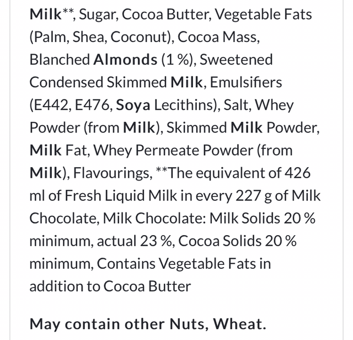Click the bold word Almonds
The image size is (353, 340).
point(125,60)
